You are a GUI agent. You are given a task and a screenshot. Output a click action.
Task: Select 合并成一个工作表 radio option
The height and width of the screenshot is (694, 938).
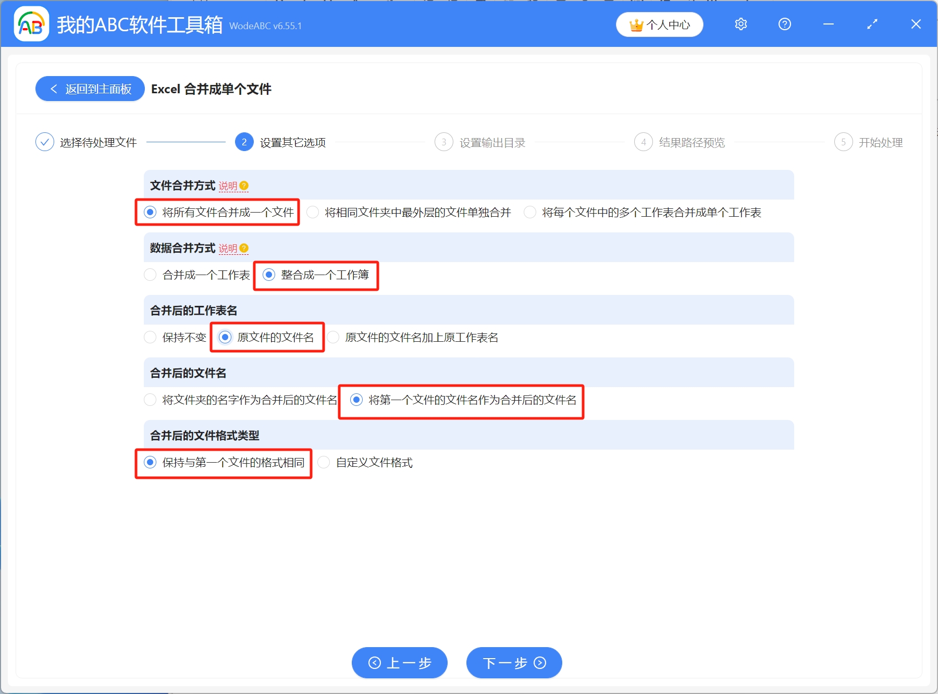(150, 275)
